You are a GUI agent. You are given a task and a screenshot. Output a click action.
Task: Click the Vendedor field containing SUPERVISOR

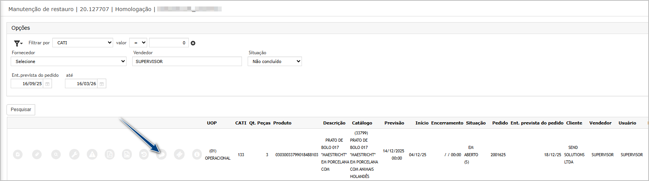tap(187, 61)
